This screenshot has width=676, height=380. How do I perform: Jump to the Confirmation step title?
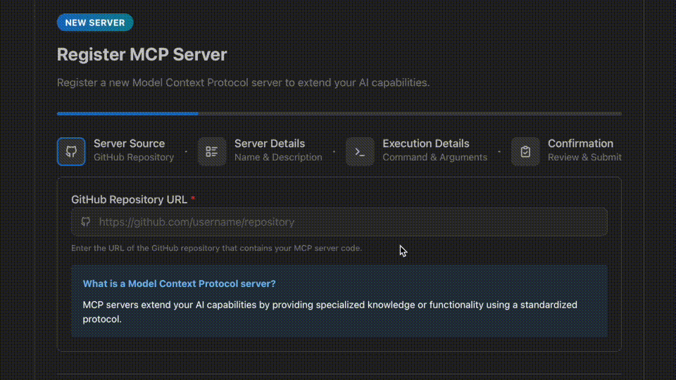[580, 144]
